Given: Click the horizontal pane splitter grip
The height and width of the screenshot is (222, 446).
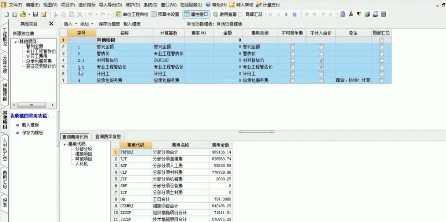Looking at the screenshot, I should pyautogui.click(x=256, y=131).
